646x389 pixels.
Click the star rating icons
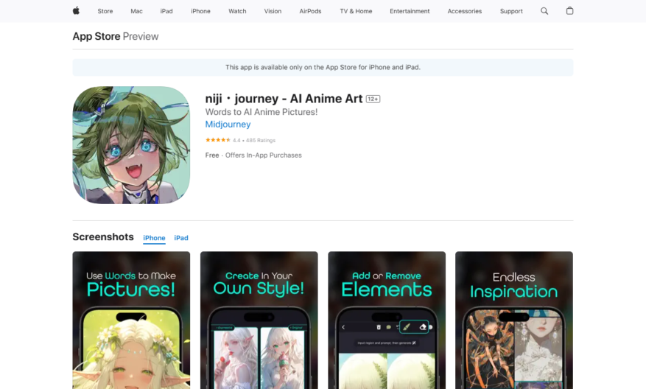(x=217, y=140)
